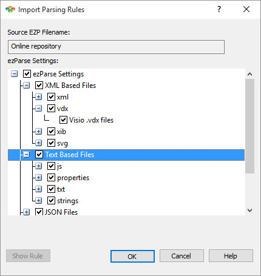
Task: Expand the xib tree node
Action: (x=38, y=132)
